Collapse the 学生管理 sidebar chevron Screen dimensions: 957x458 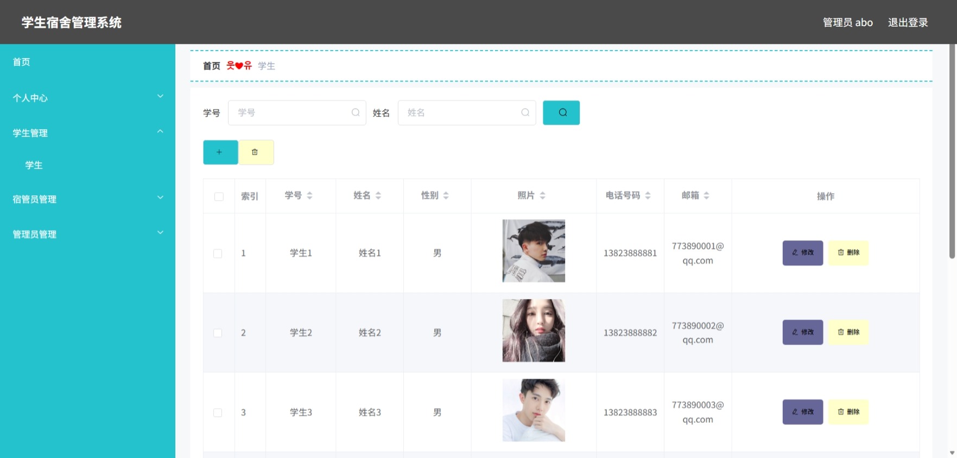160,132
